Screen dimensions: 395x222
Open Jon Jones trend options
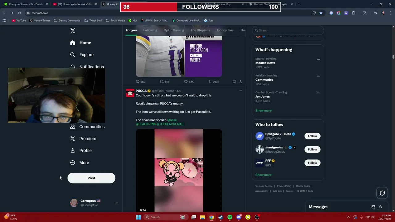tap(318, 93)
